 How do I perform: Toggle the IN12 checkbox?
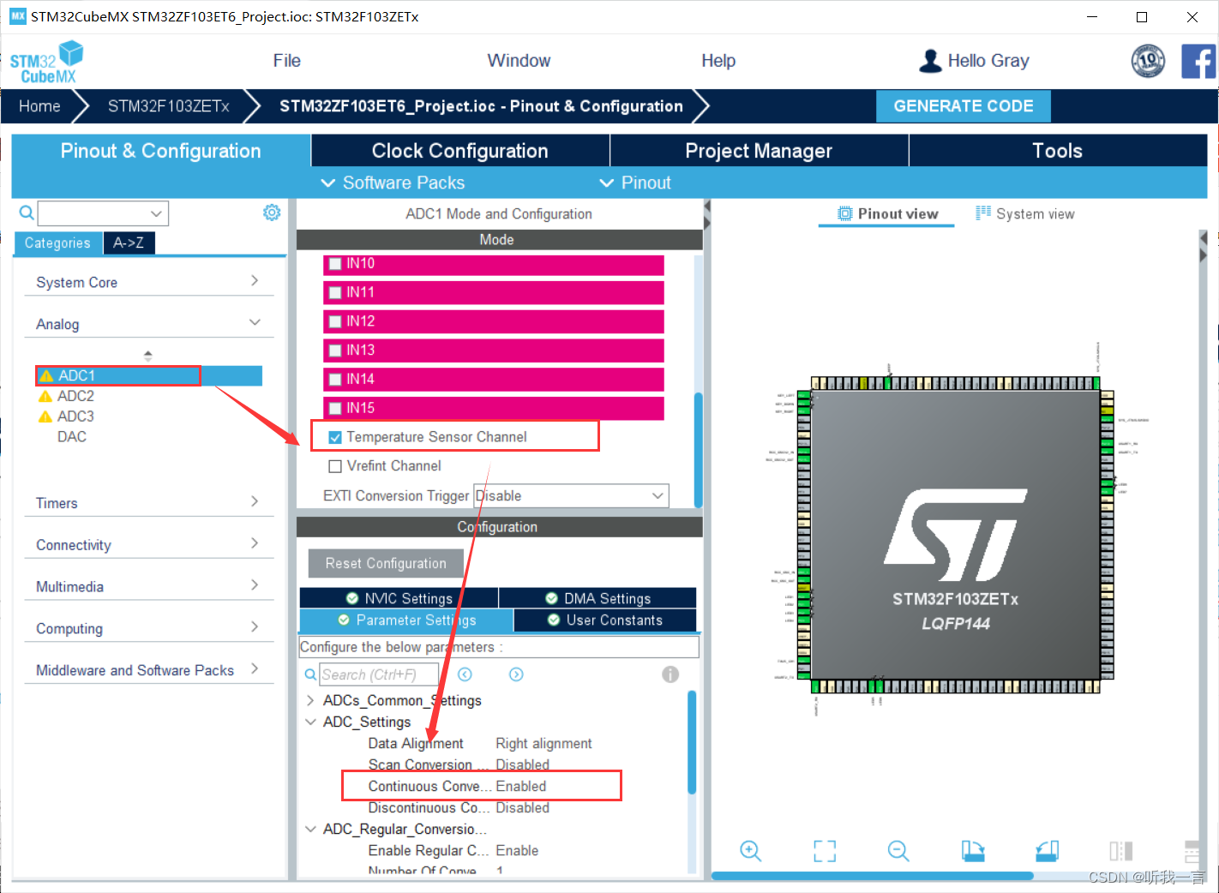[x=335, y=322]
